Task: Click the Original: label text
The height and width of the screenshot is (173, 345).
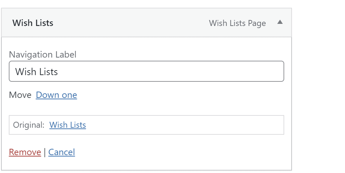Action: [x=29, y=125]
